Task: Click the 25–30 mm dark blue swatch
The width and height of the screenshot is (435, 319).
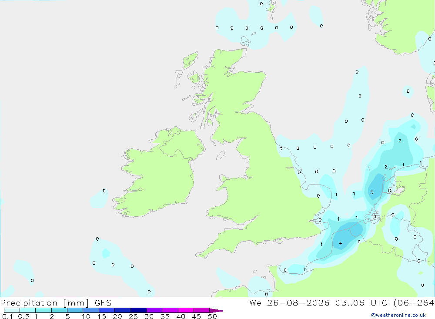Action: pyautogui.click(x=138, y=310)
